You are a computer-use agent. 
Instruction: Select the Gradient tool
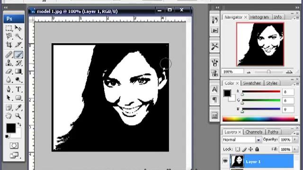(18, 71)
